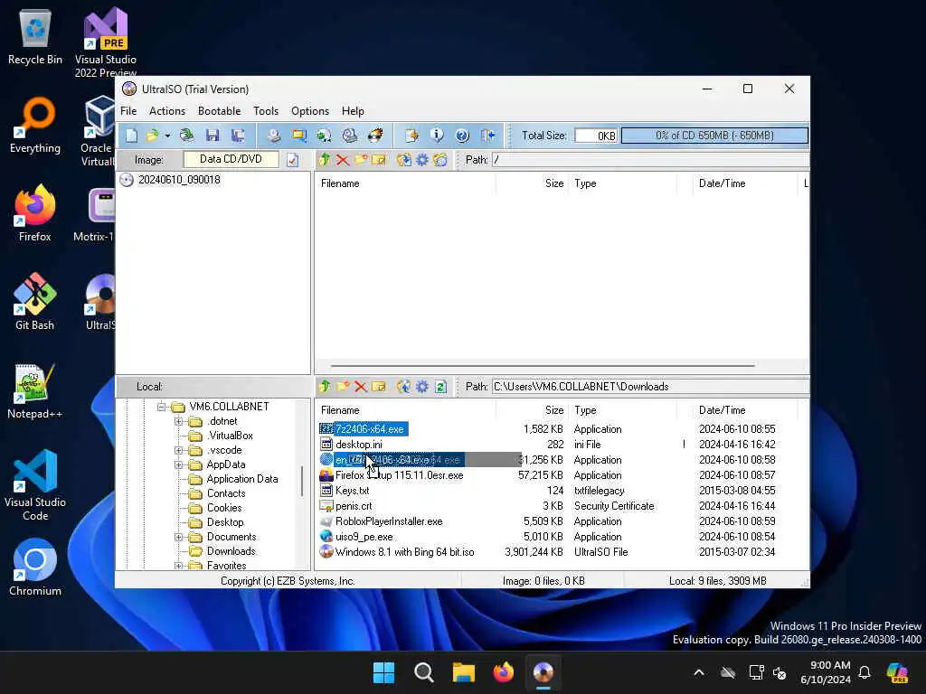
Task: Click the Add files globe icon in local toolbar
Action: [x=404, y=387]
